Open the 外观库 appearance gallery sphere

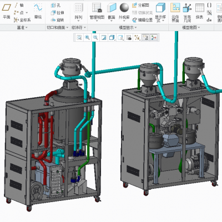124,11
